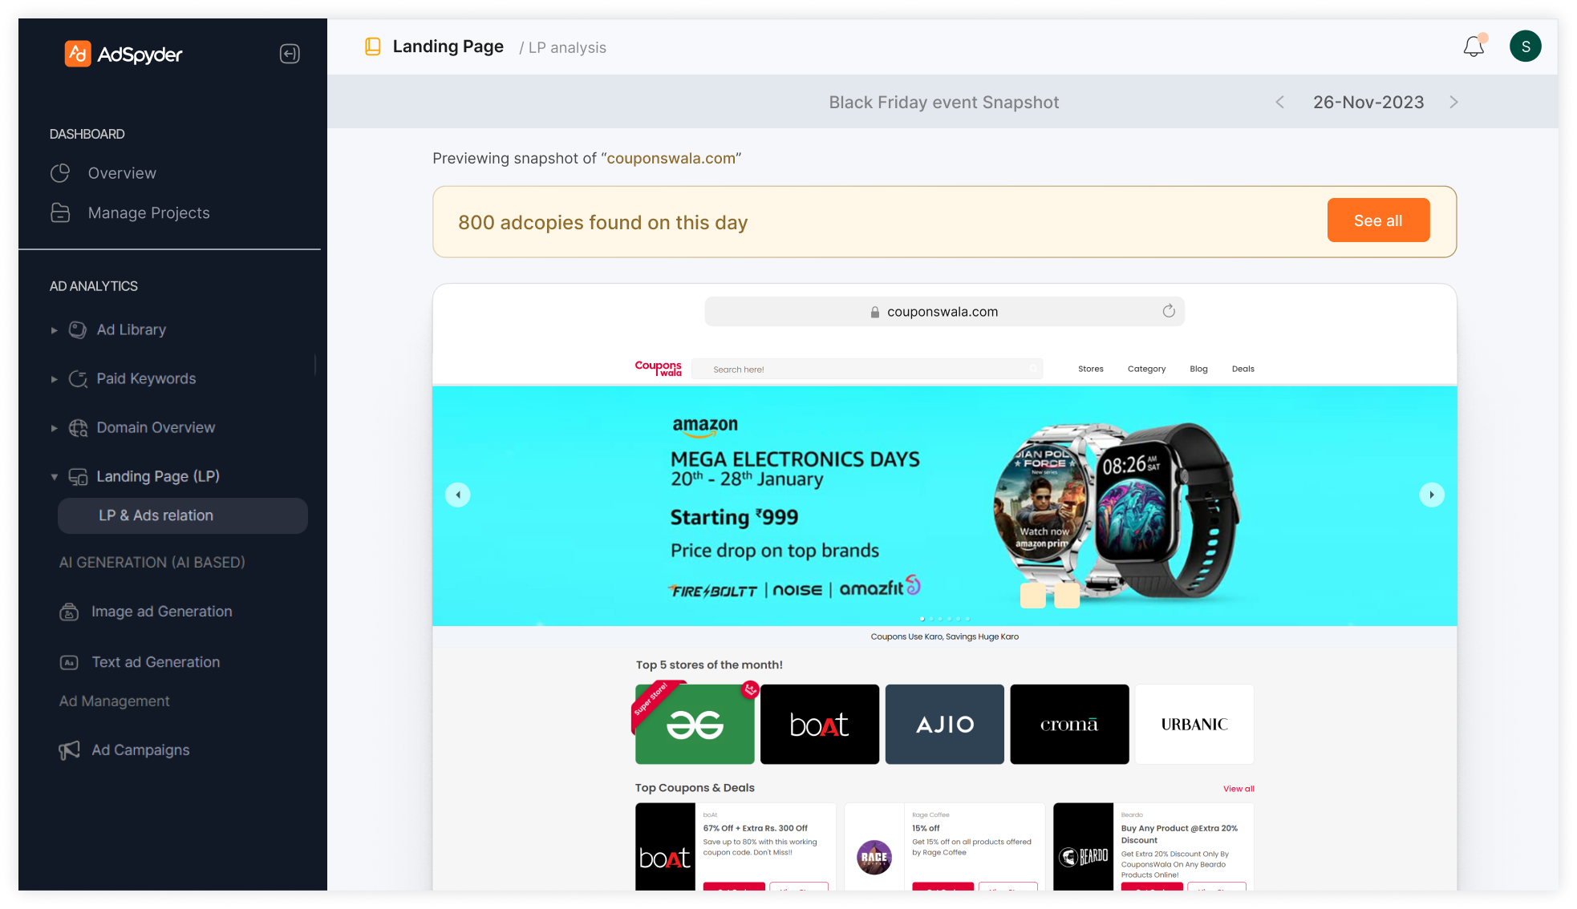Expand the Domain Overview section
This screenshot has height=909, width=1577.
pos(55,428)
